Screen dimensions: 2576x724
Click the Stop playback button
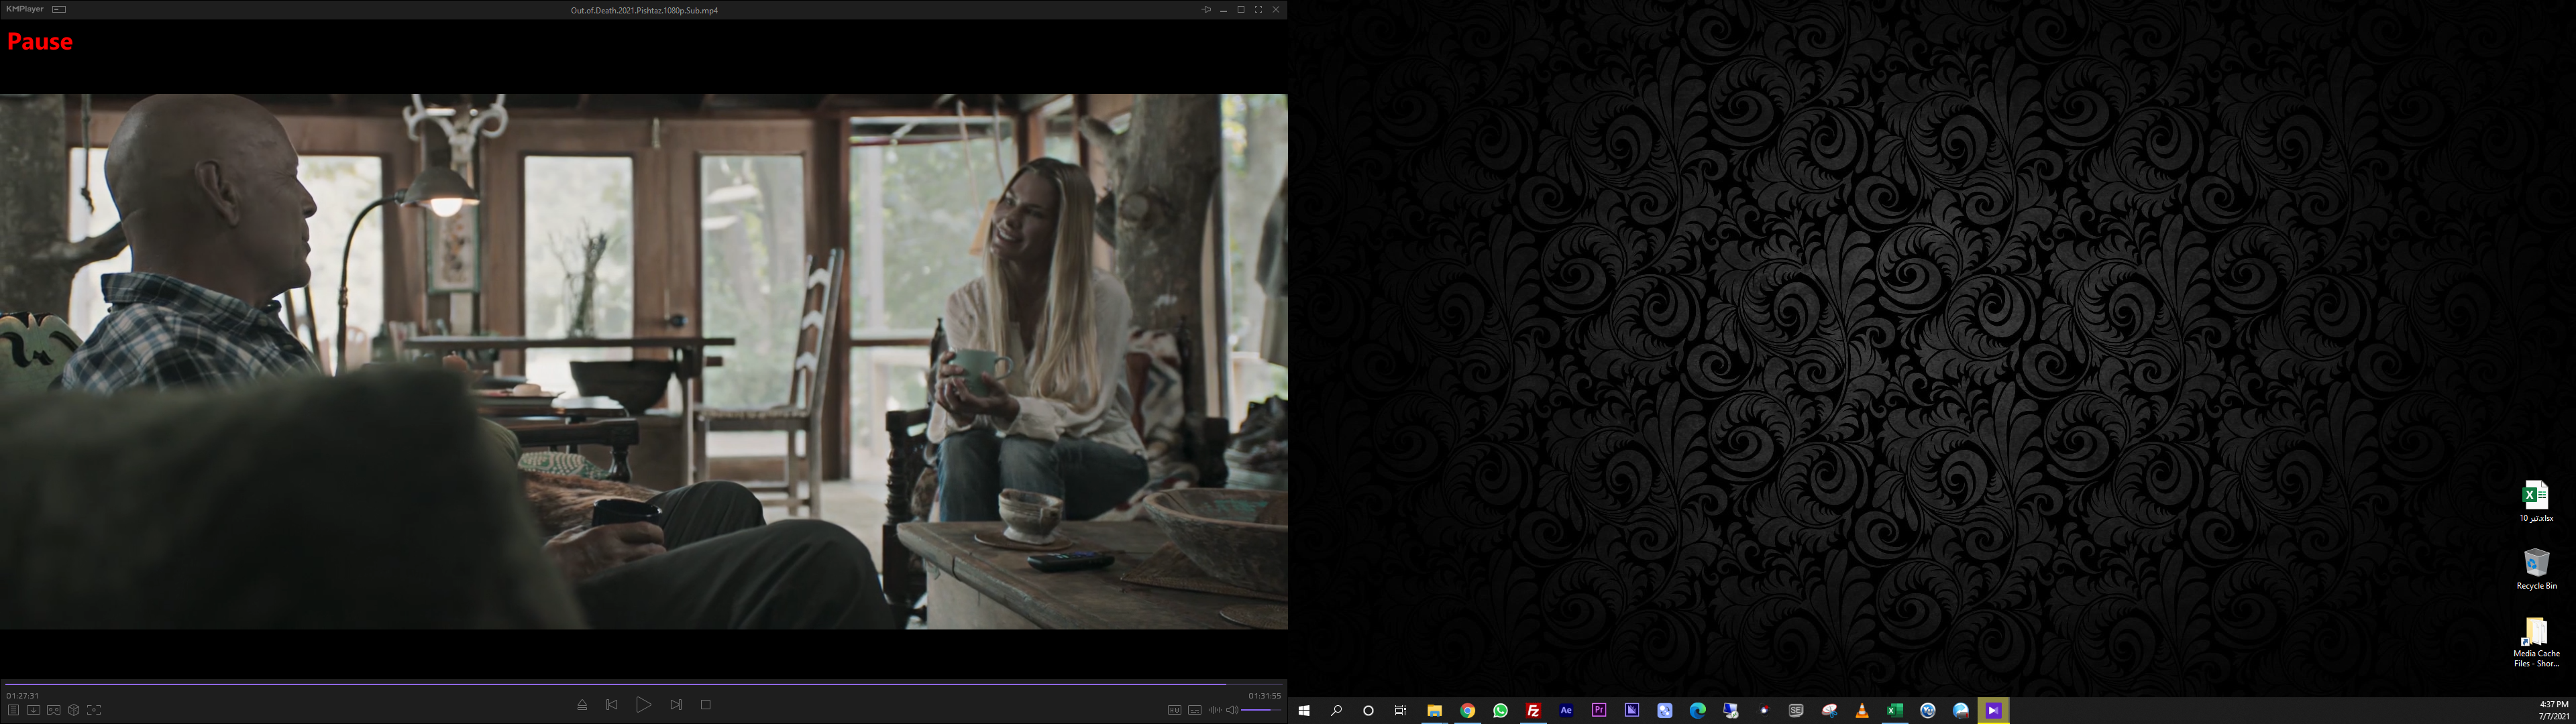point(705,705)
